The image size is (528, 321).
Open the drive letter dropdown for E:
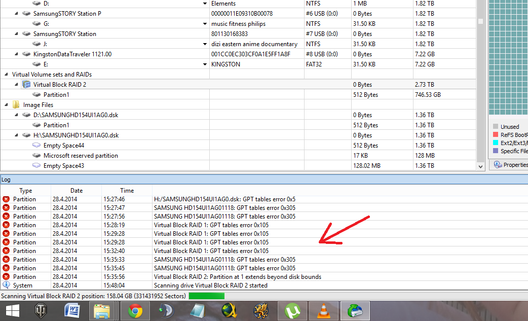[205, 64]
